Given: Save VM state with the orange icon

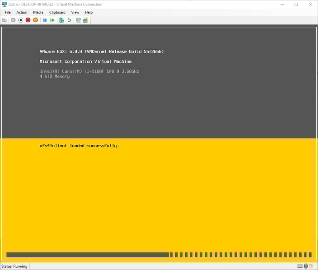Looking at the screenshot, I should 35,20.
